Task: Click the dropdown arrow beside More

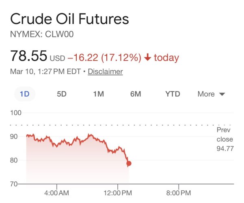Action: [x=222, y=95]
